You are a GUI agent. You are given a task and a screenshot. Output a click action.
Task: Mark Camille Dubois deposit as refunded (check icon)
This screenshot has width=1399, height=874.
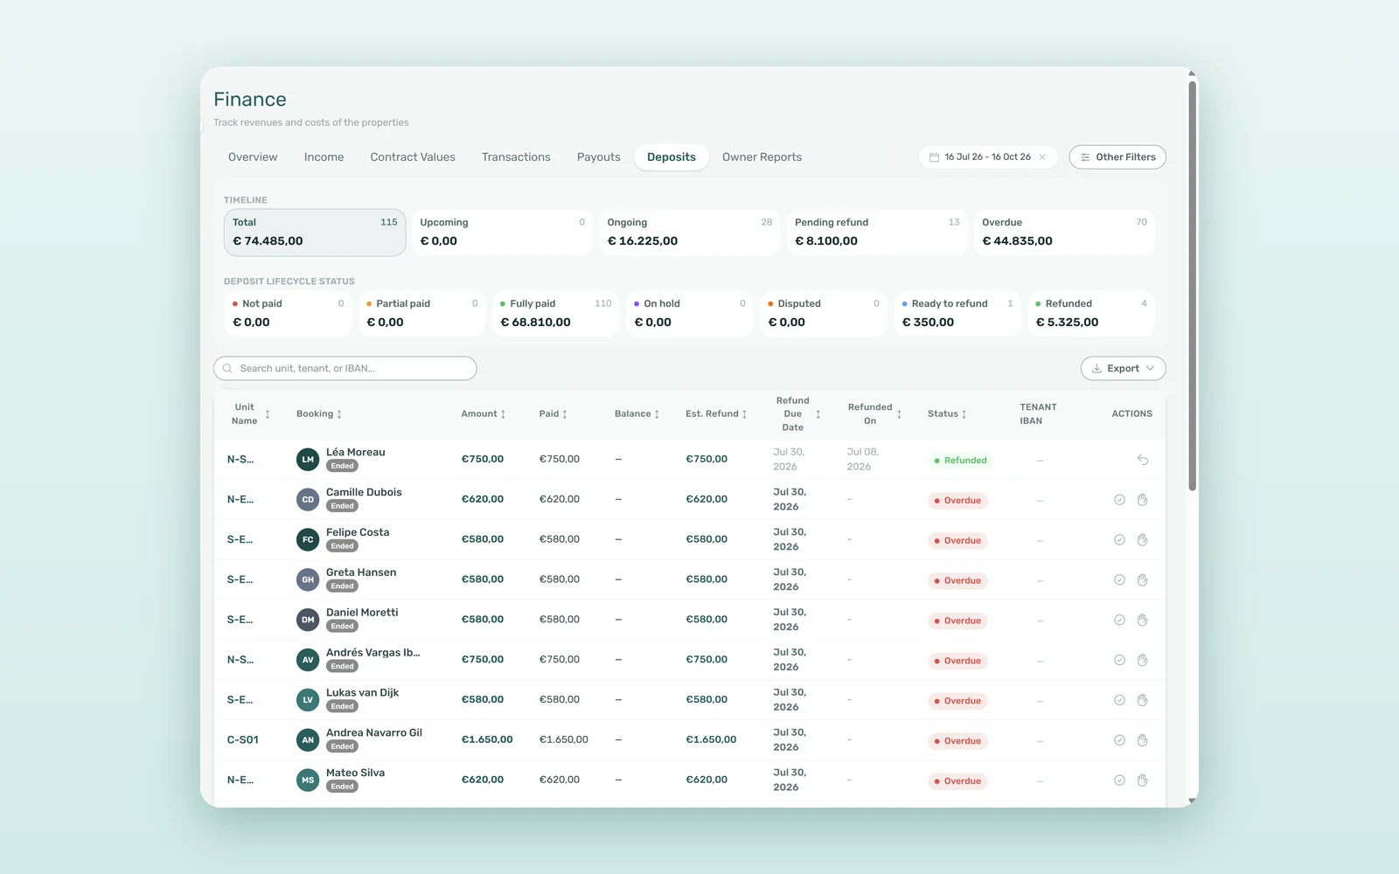click(1119, 500)
